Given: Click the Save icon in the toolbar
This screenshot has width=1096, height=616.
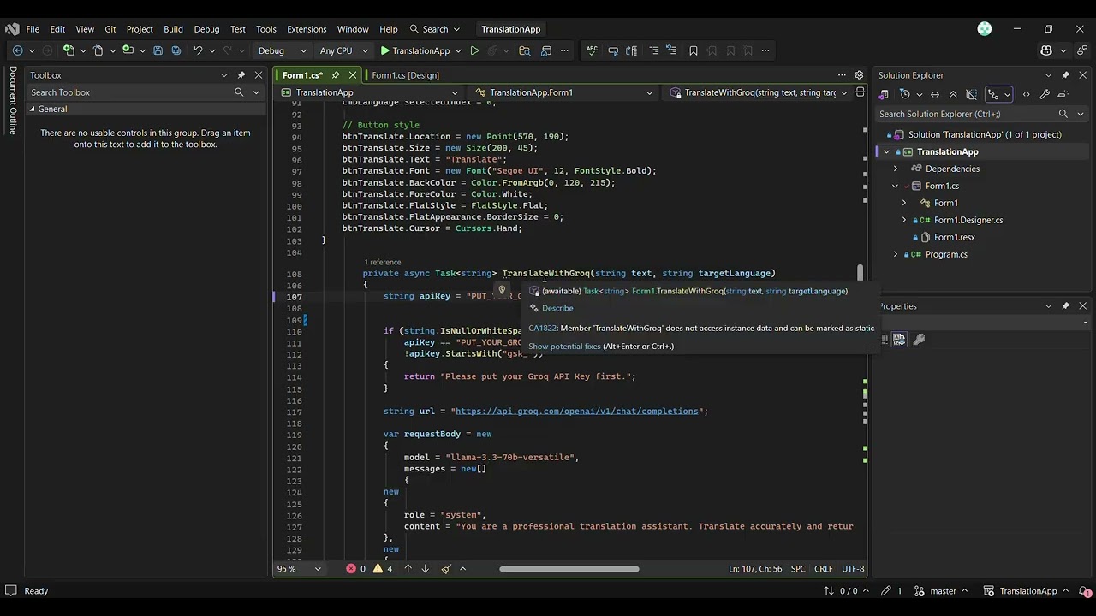Looking at the screenshot, I should tap(158, 50).
